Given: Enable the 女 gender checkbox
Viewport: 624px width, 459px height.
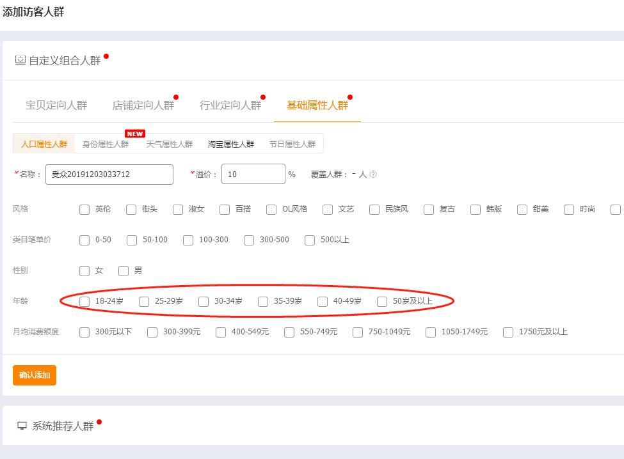Looking at the screenshot, I should [84, 271].
